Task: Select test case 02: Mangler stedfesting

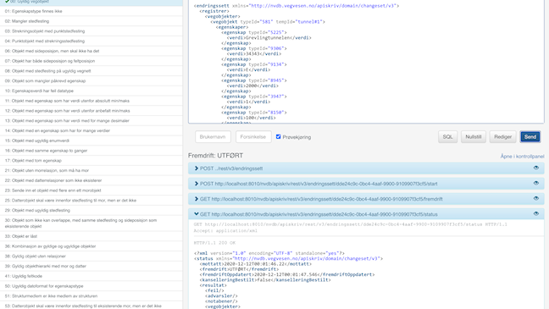Action: (x=91, y=21)
